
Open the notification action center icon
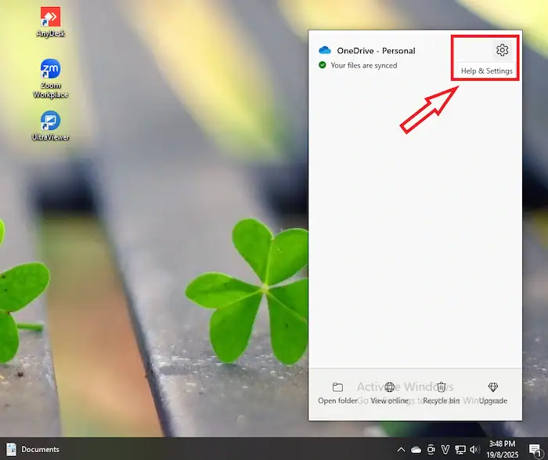[535, 450]
